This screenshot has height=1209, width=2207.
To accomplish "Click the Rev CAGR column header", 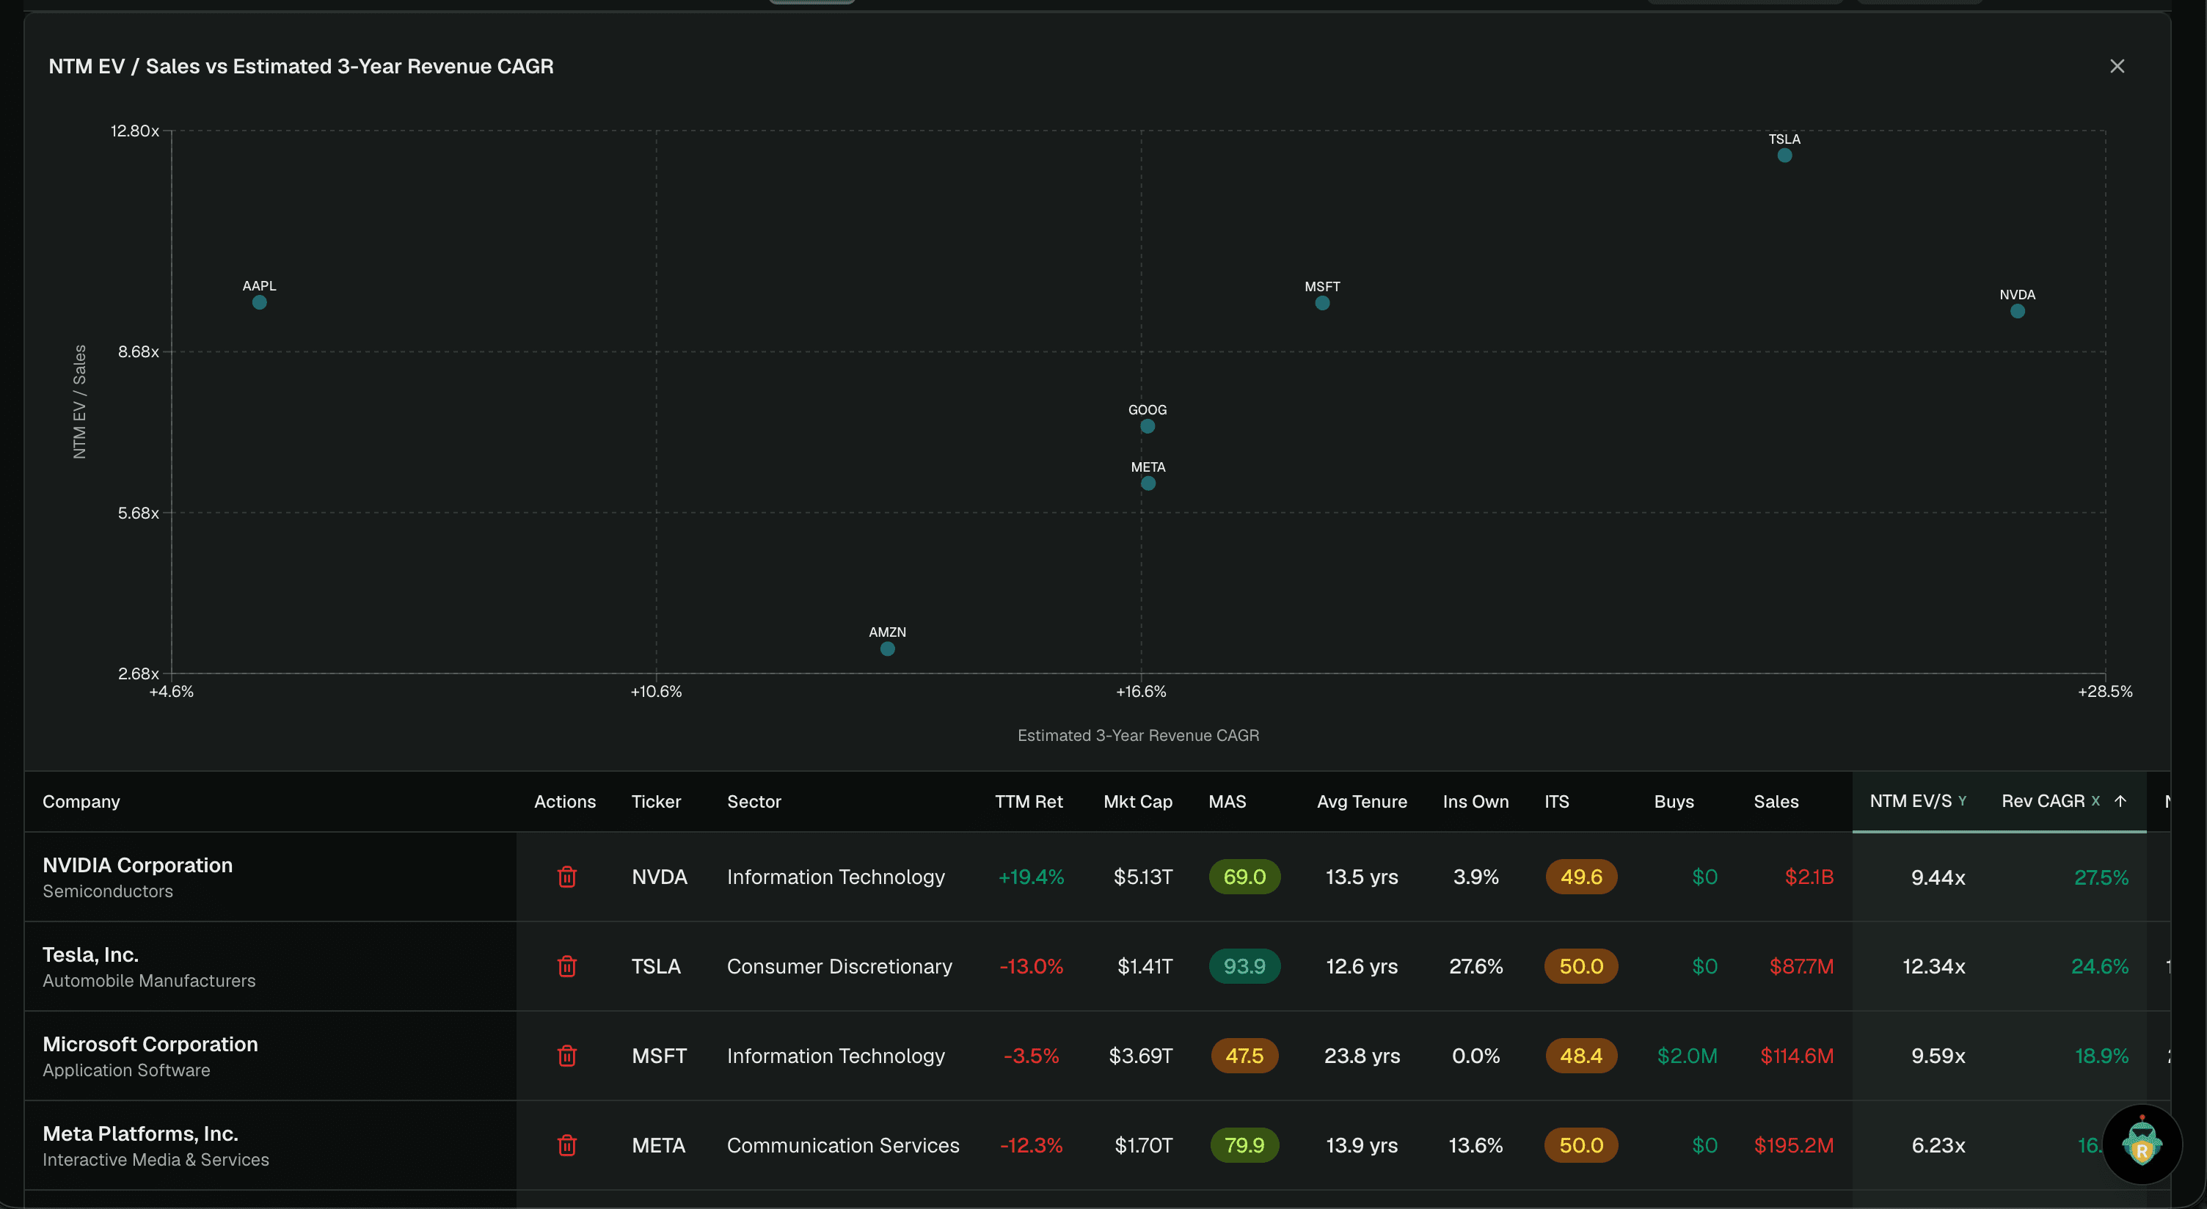I will [x=2043, y=800].
